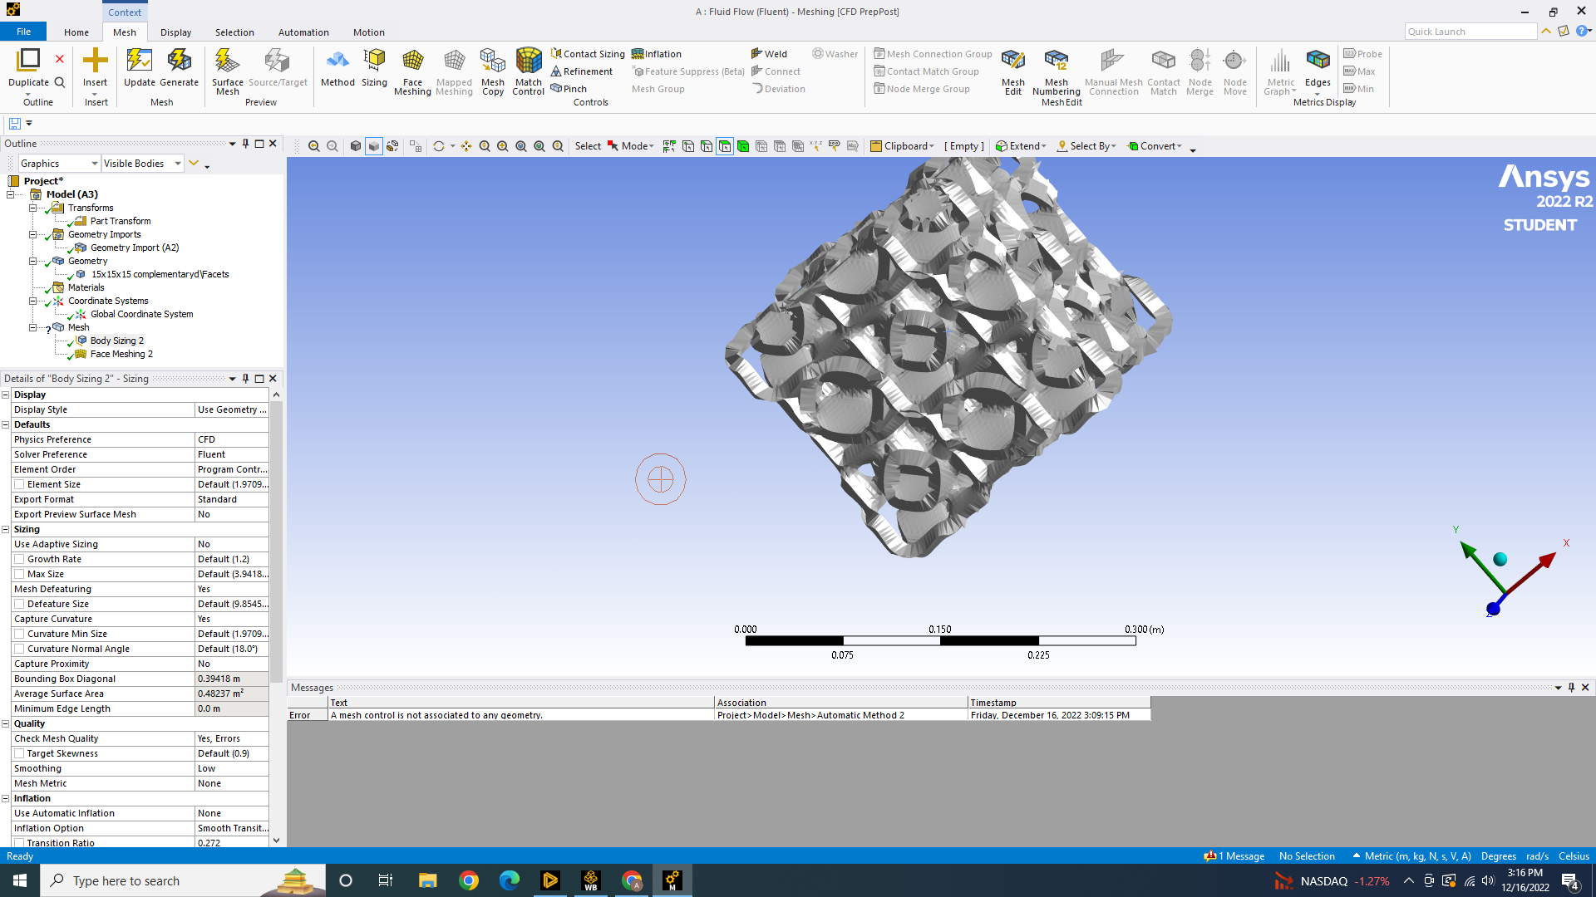Toggle the Element Size checkbox
Image resolution: width=1596 pixels, height=897 pixels.
point(19,484)
